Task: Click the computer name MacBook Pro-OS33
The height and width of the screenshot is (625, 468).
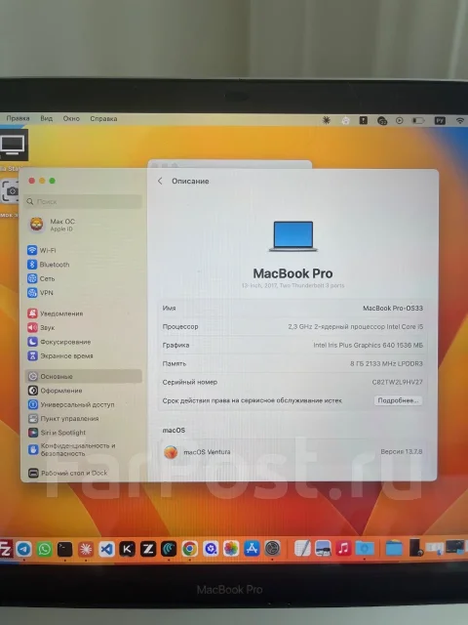Action: pos(393,309)
